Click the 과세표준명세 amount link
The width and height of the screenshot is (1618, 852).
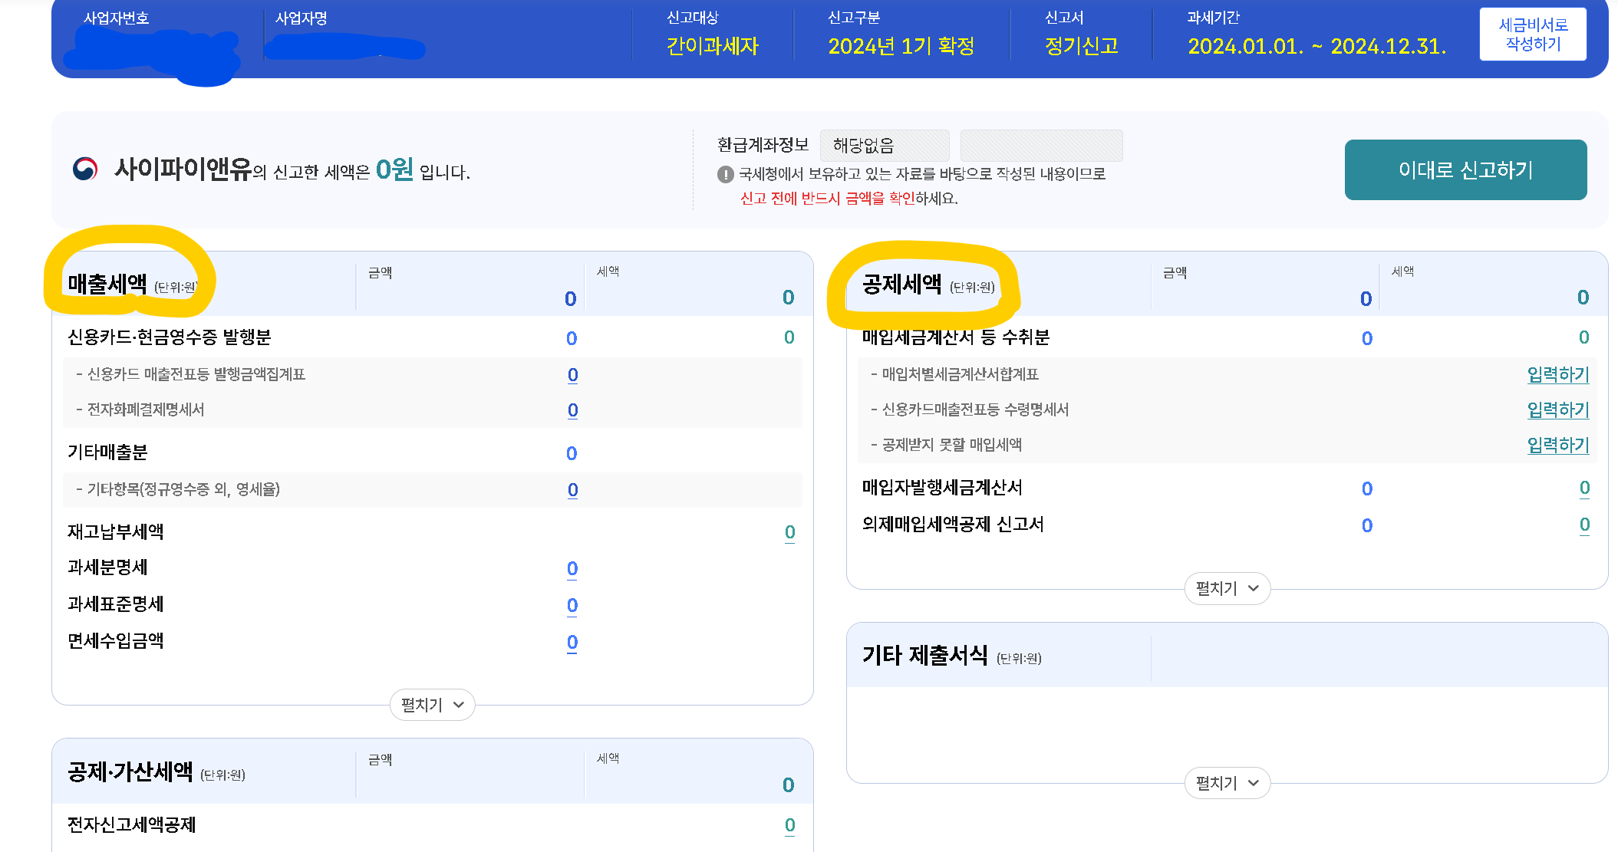572,606
